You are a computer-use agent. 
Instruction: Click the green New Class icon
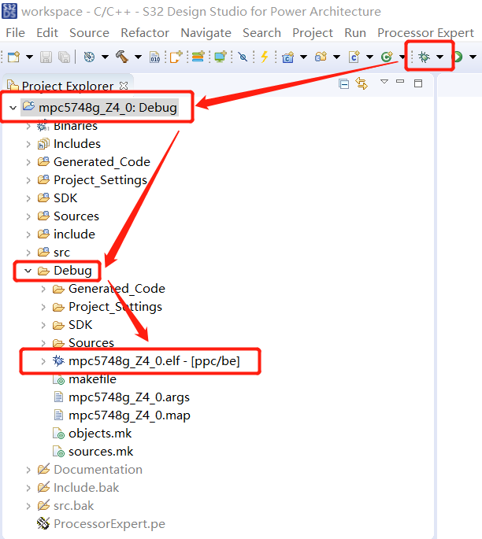[387, 57]
